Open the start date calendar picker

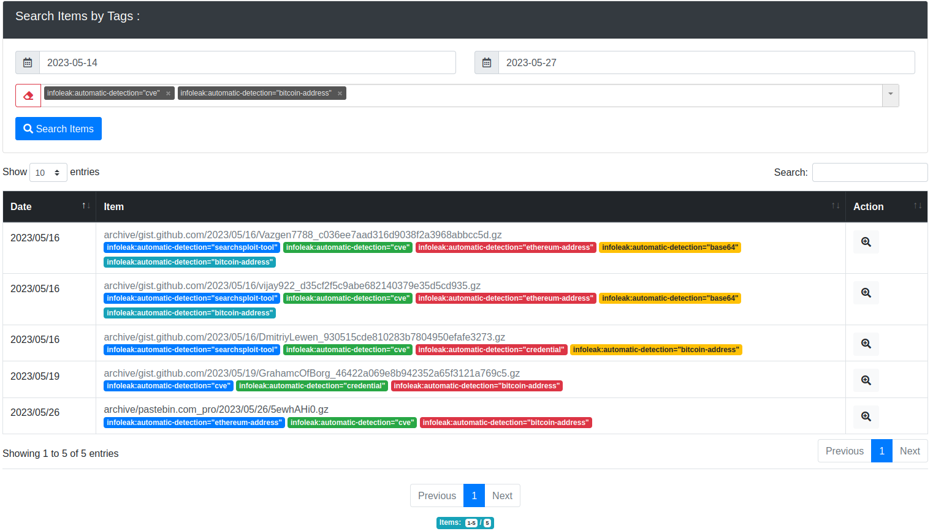[27, 62]
